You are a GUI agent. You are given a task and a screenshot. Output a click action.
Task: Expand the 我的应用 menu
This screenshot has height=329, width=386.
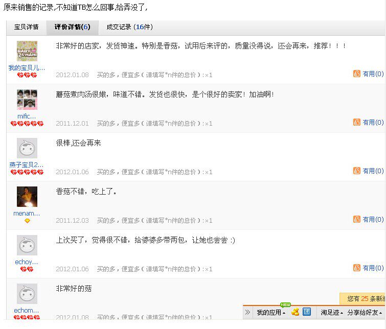271,313
